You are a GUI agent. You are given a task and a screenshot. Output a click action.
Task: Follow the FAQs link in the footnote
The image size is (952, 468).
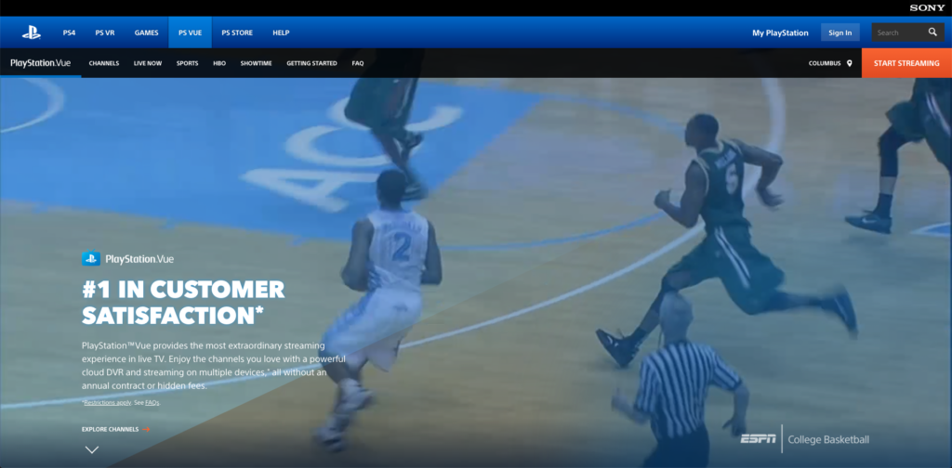(152, 402)
